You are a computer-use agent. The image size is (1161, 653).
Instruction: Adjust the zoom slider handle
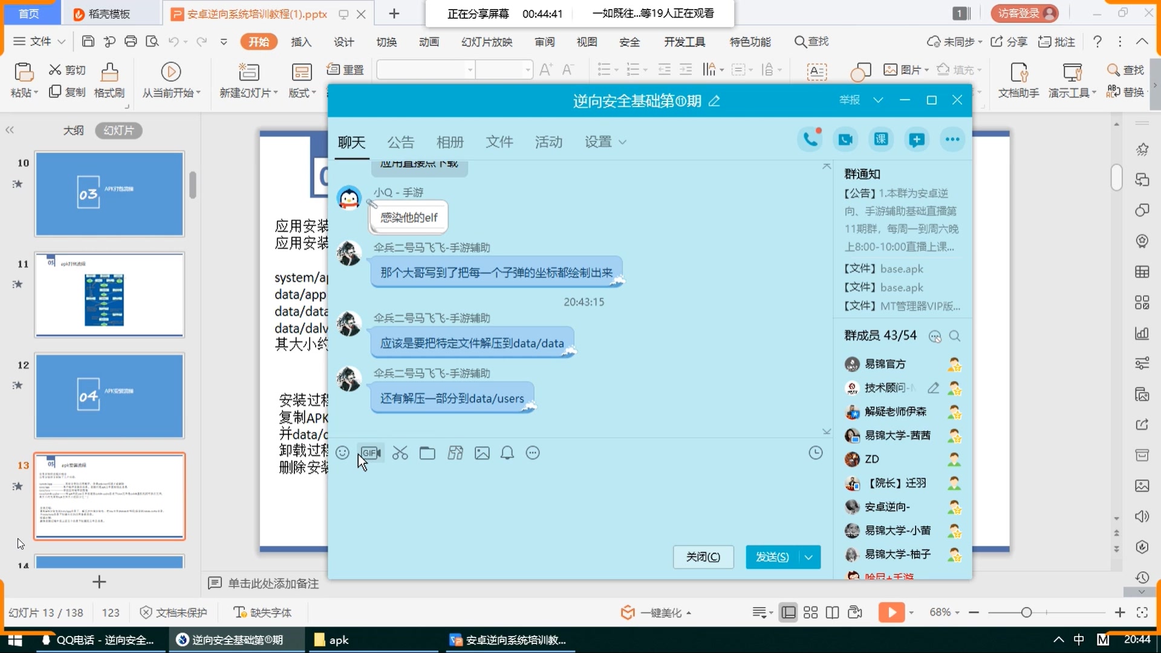point(1026,612)
